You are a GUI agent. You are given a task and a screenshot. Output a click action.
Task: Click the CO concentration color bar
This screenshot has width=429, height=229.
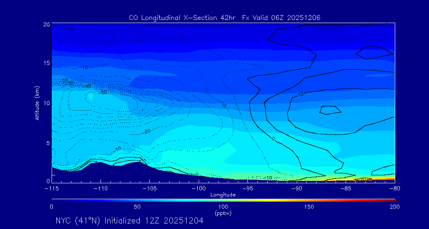224,200
